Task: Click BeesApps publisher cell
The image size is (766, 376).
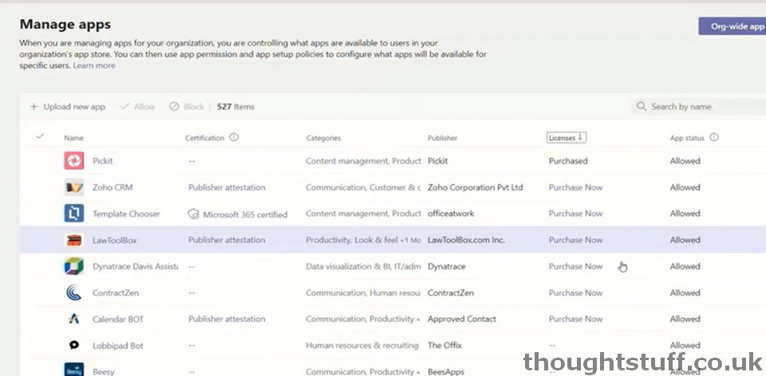Action: pos(447,371)
